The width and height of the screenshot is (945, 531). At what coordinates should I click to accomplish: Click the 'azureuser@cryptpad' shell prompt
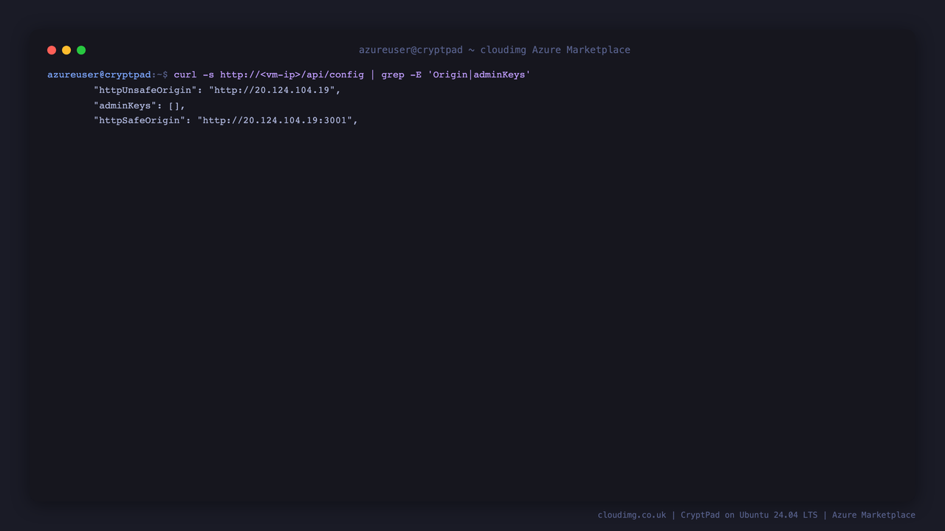99,74
